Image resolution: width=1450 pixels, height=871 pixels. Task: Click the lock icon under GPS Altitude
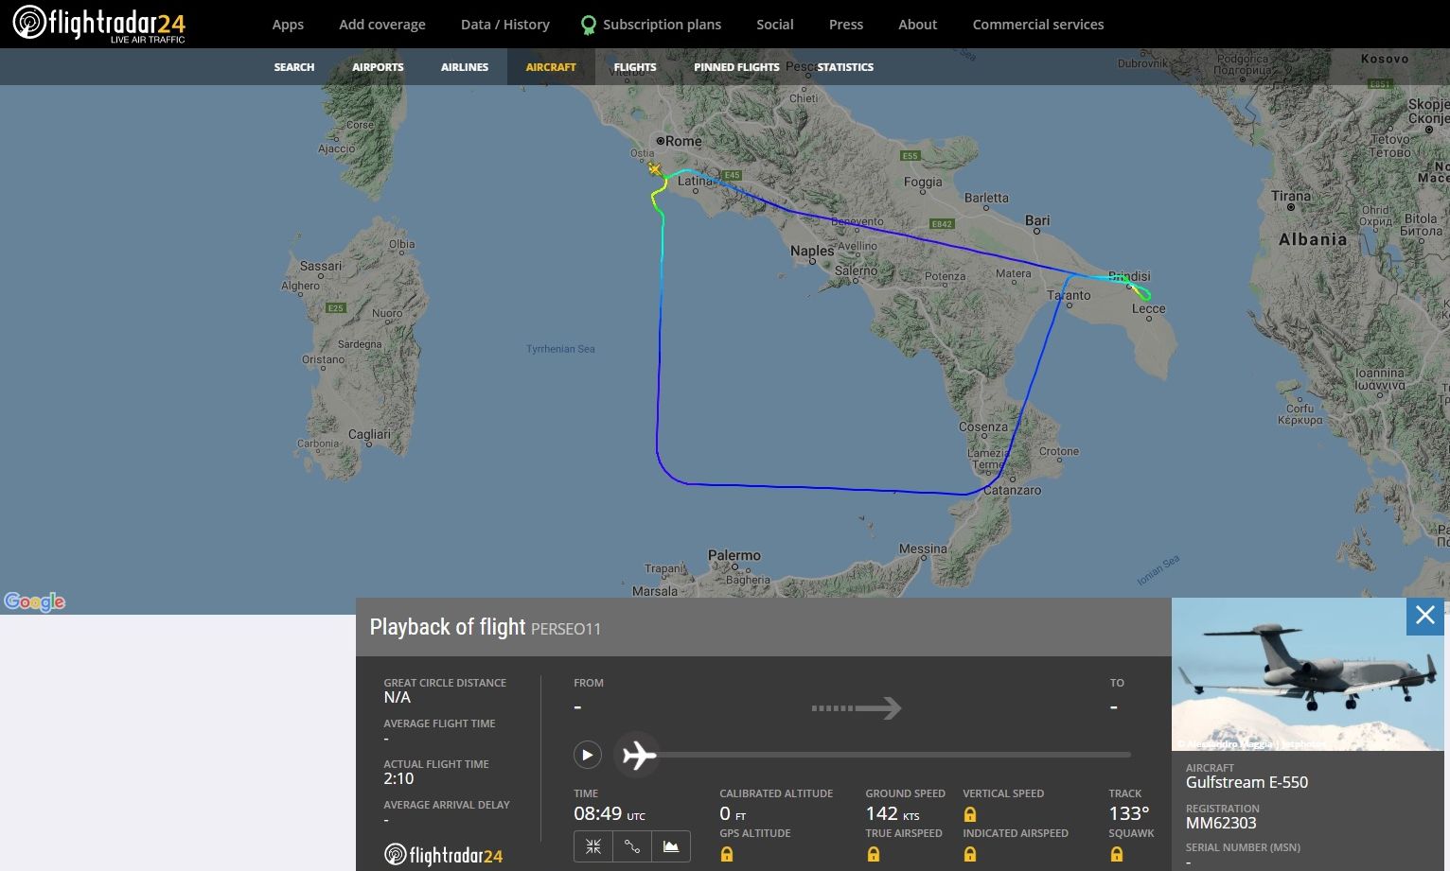click(x=727, y=854)
